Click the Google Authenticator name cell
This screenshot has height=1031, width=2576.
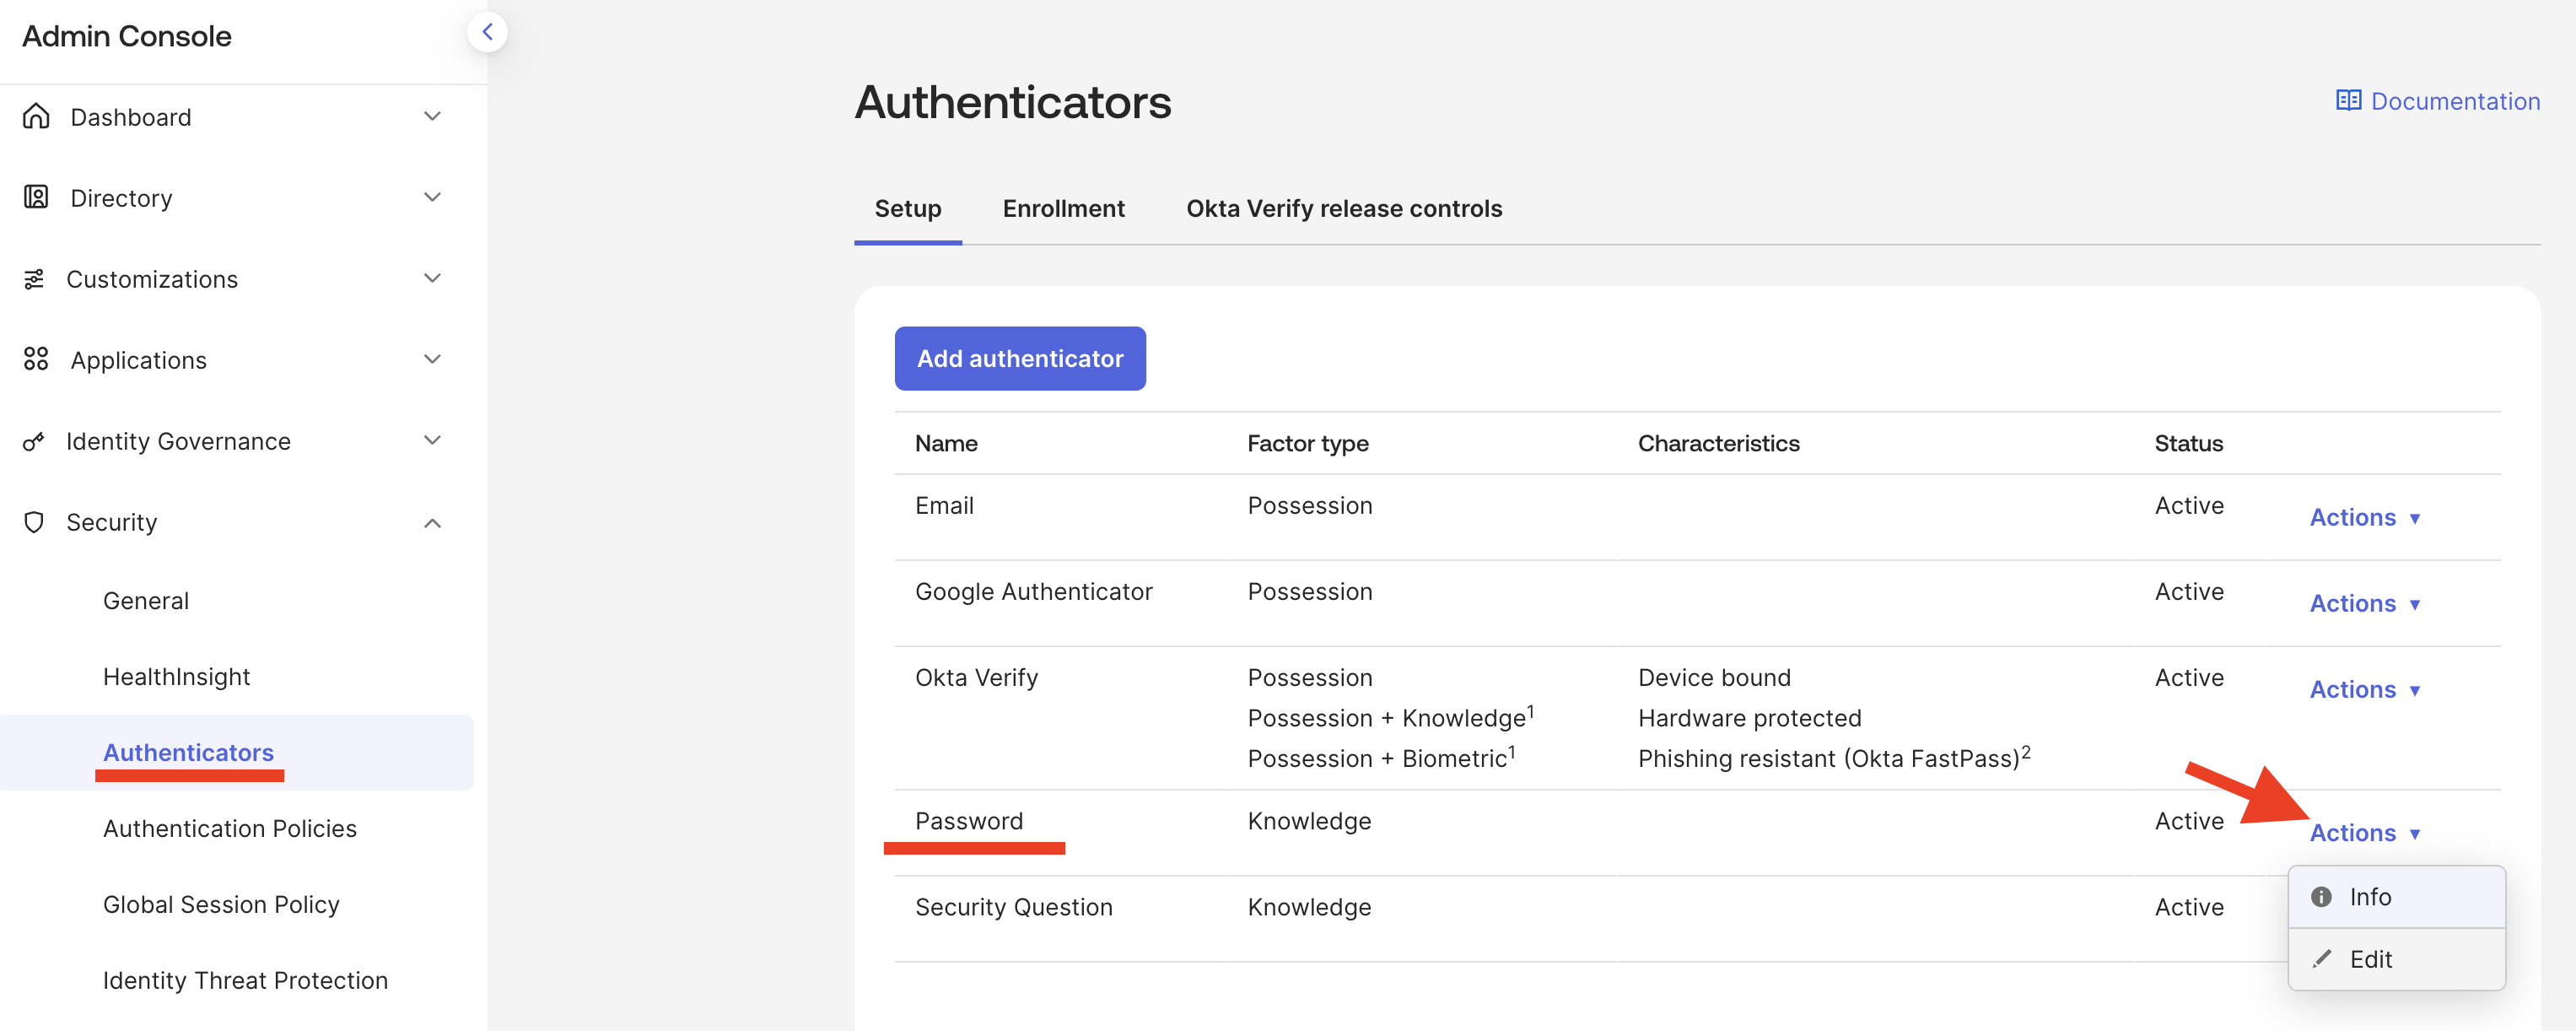pyautogui.click(x=1033, y=592)
